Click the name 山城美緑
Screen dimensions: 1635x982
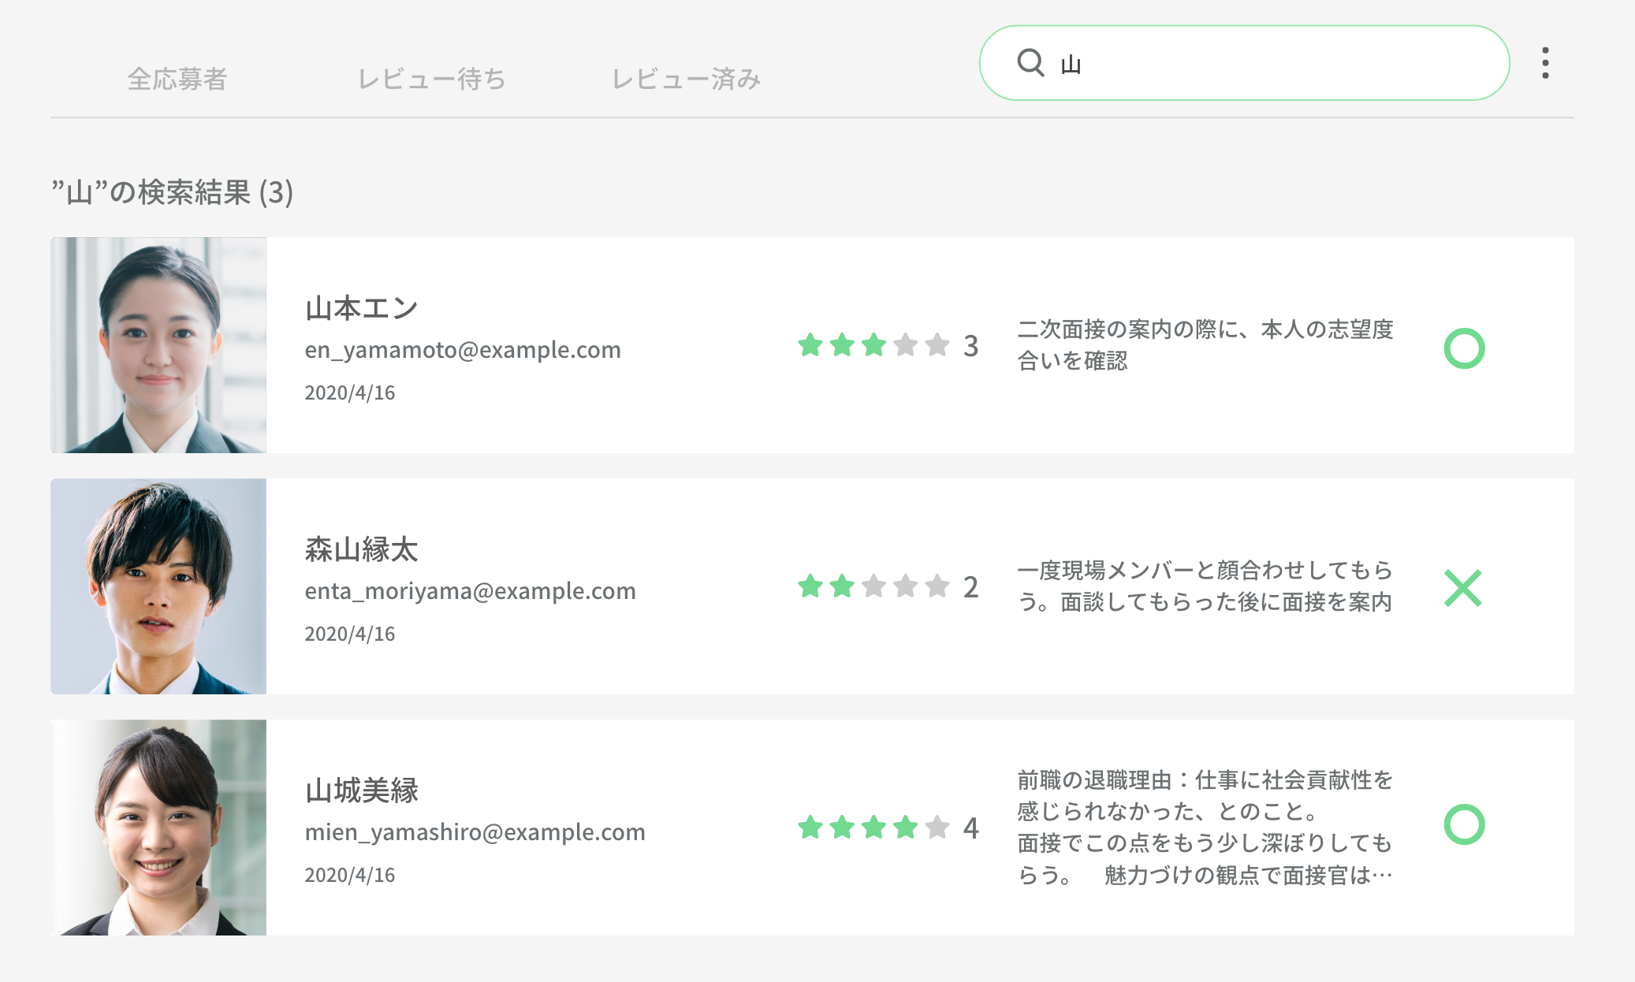click(x=362, y=790)
